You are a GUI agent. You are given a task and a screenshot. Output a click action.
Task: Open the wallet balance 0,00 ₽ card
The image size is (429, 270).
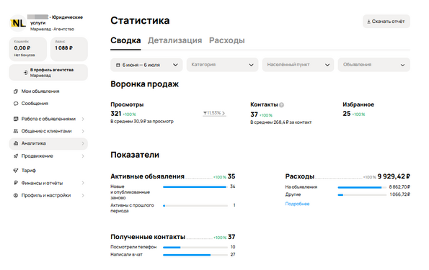tap(27, 49)
